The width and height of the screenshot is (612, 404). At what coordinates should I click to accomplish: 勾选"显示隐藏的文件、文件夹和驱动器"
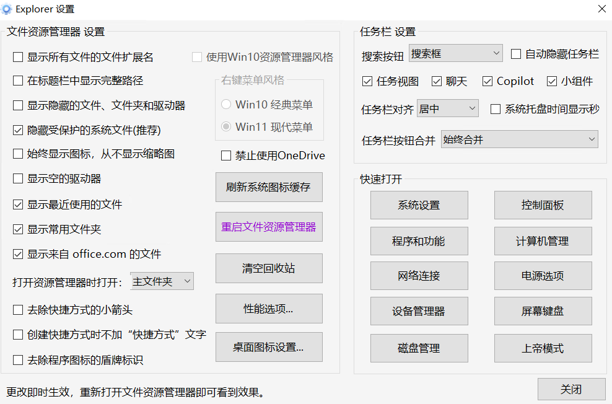pyautogui.click(x=18, y=105)
